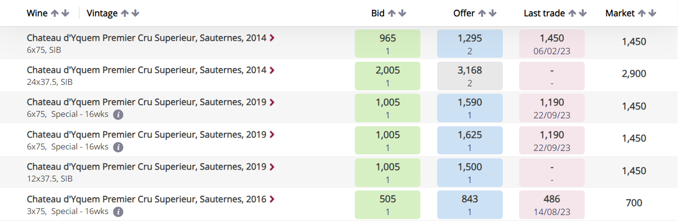Select the Offer column header label

click(464, 13)
